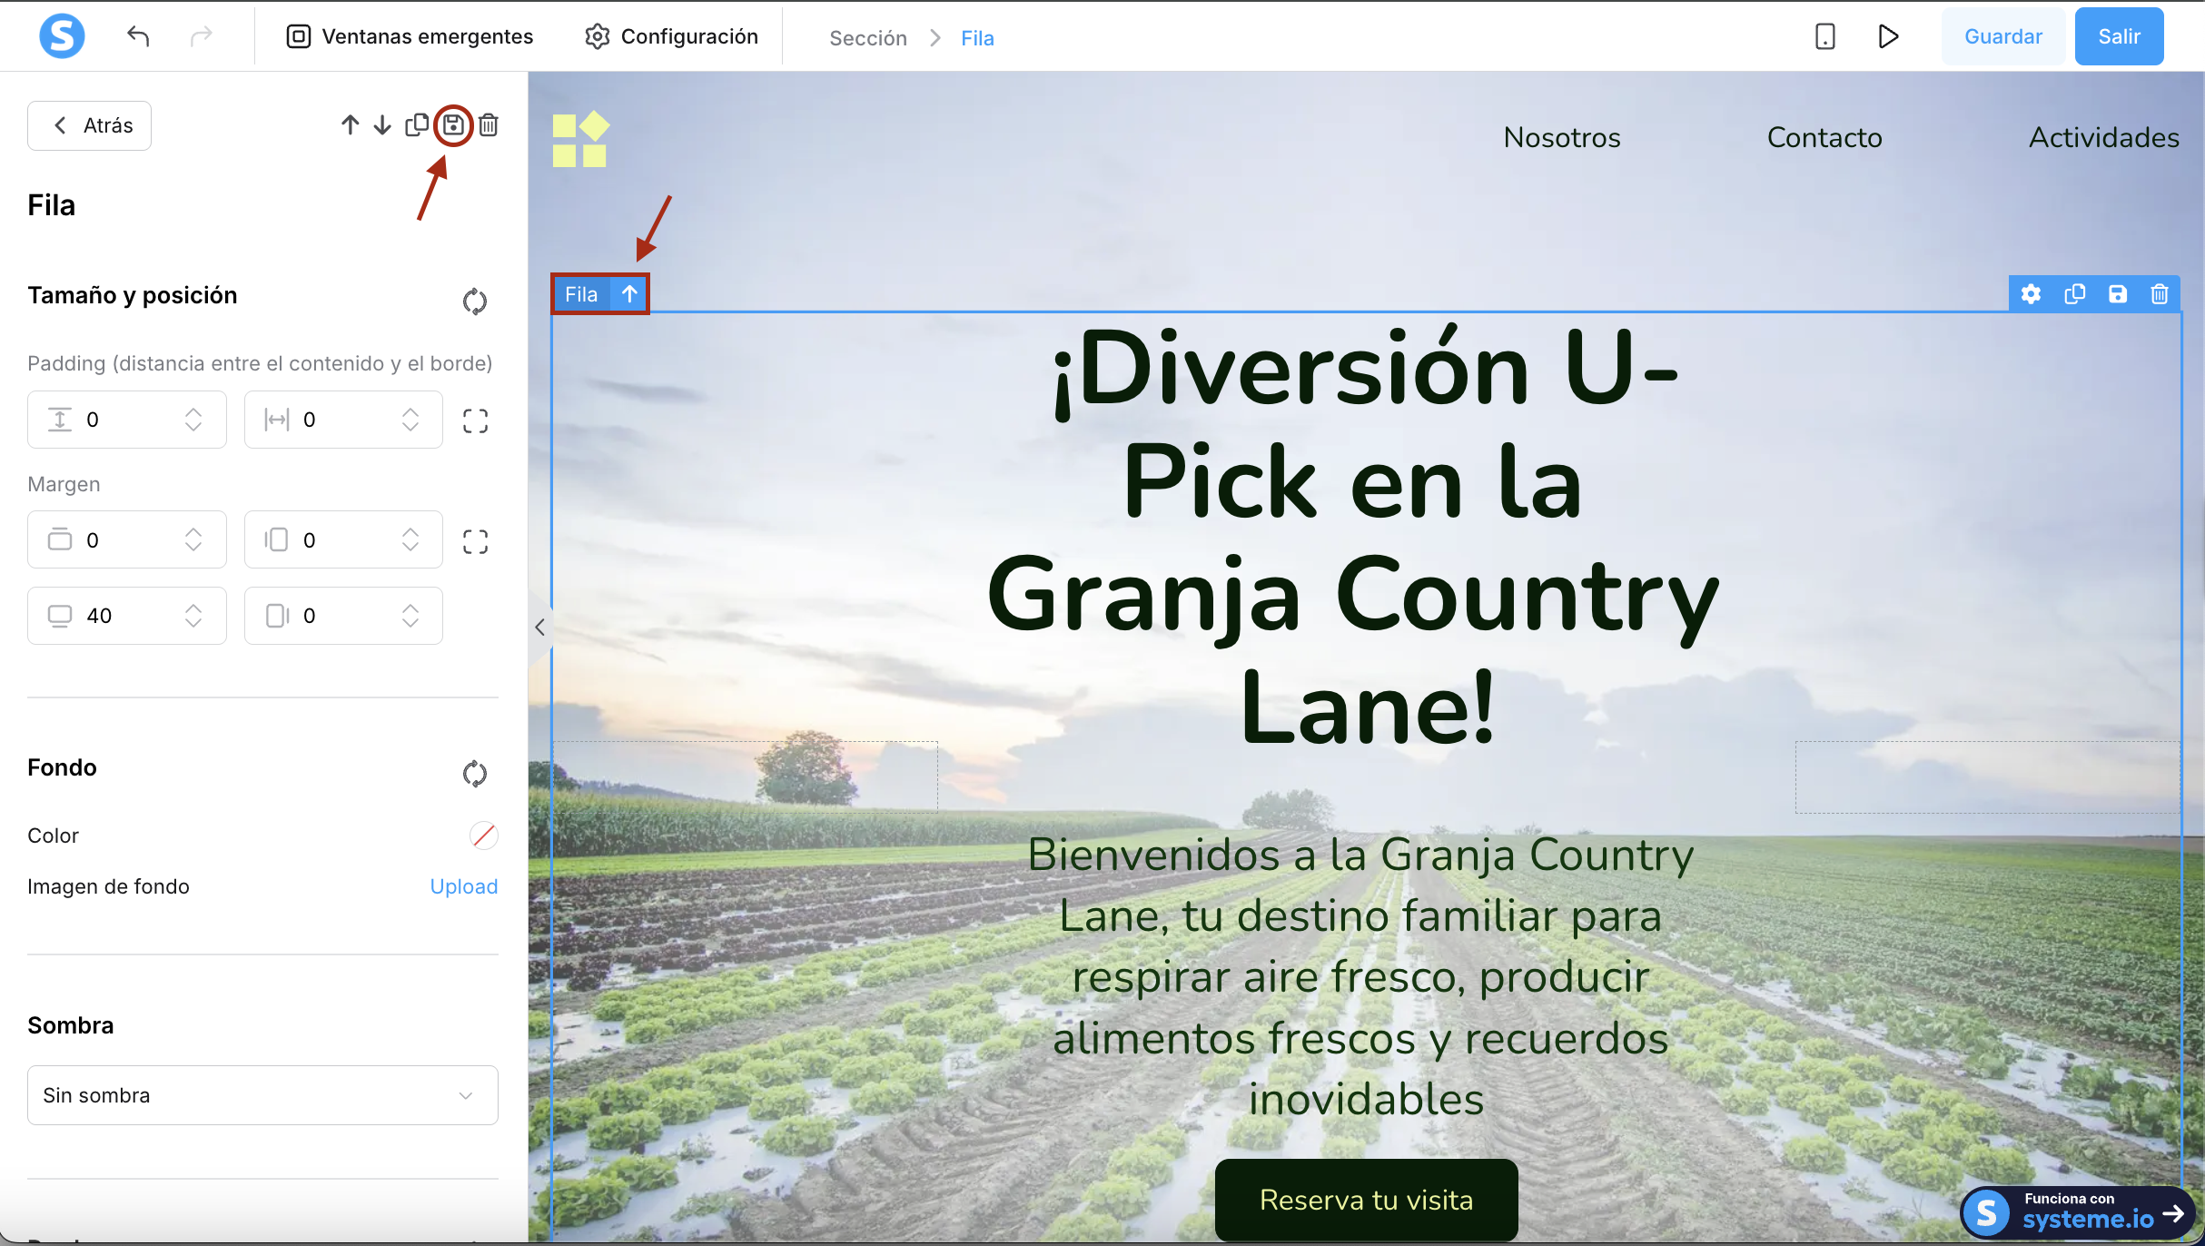Click Upload for background image
Viewport: 2205px width, 1246px height.
[x=463, y=886]
